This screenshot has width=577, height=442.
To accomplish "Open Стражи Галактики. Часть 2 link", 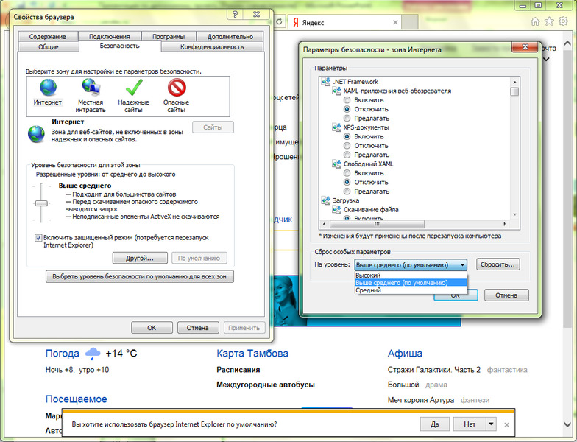I will point(434,370).
